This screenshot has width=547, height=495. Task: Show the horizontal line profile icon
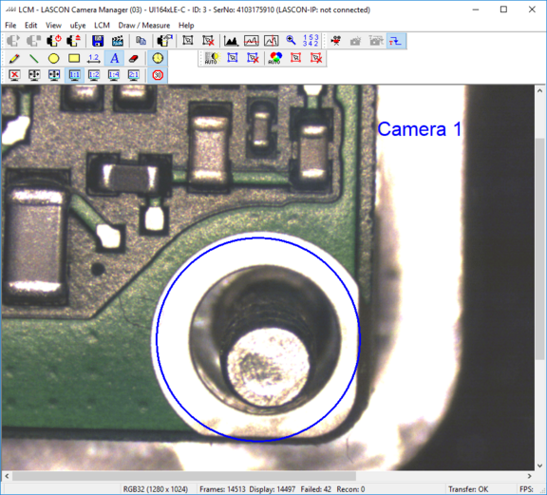click(x=251, y=41)
